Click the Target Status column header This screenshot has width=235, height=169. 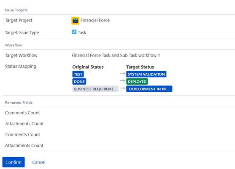[140, 67]
